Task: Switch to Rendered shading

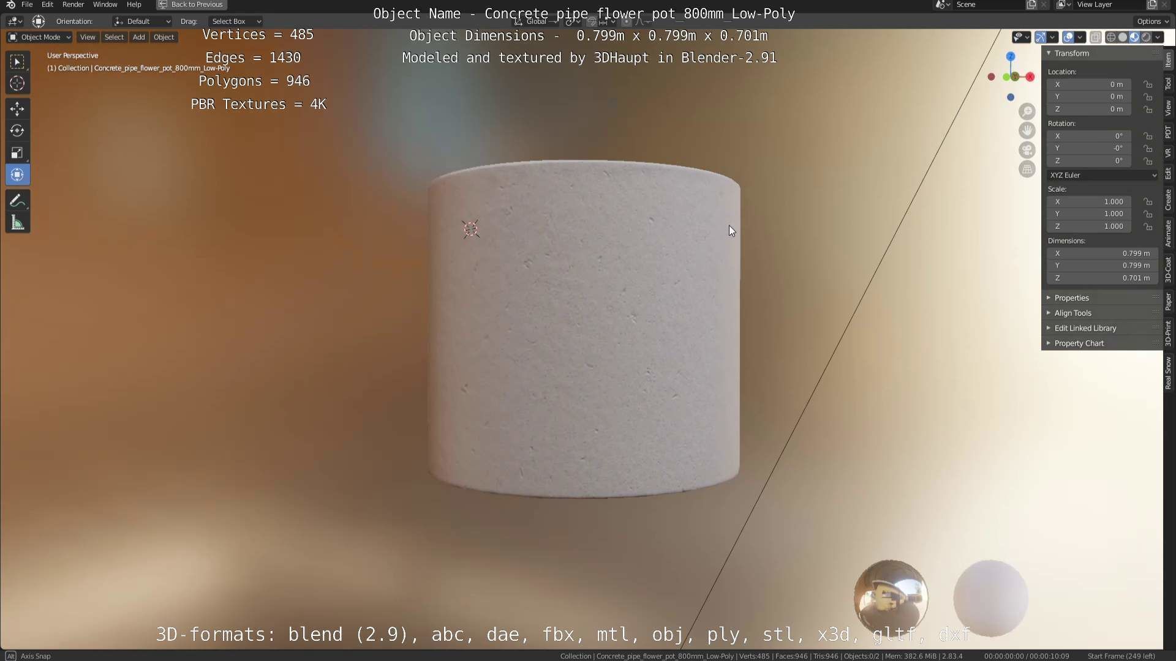Action: 1146,37
